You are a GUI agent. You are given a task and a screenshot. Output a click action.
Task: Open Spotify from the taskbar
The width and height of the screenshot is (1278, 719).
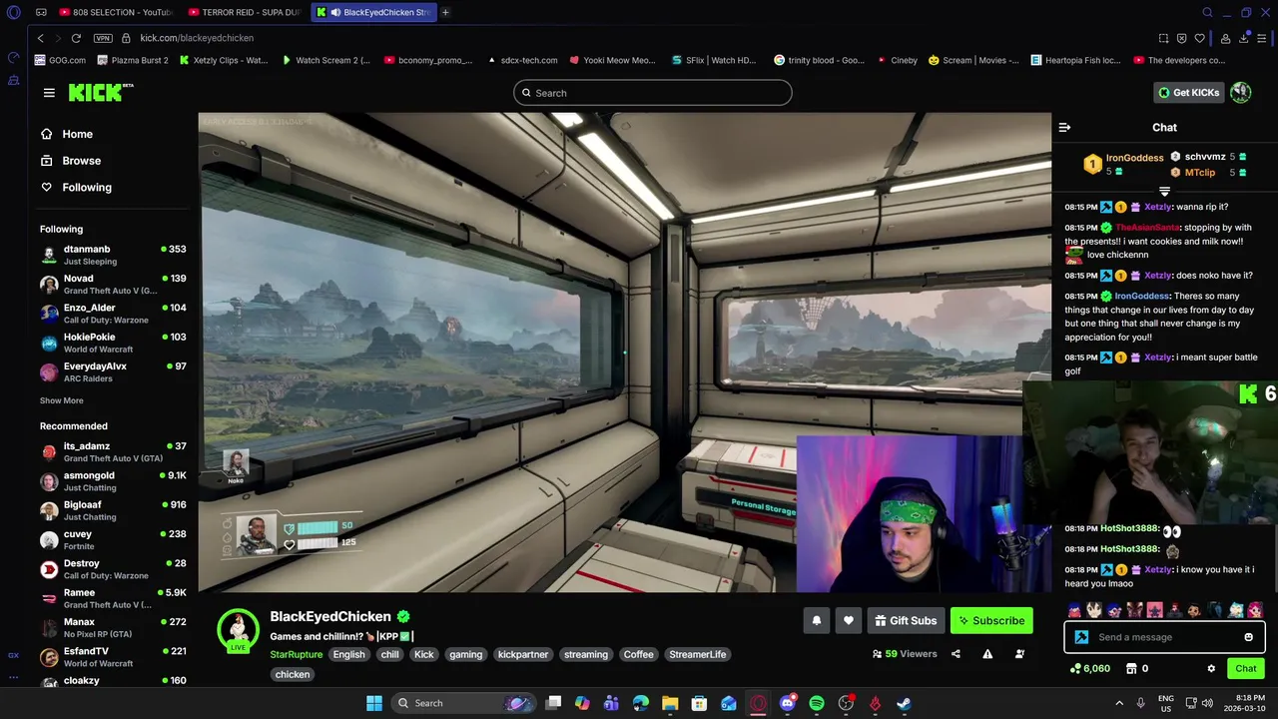coord(817,703)
